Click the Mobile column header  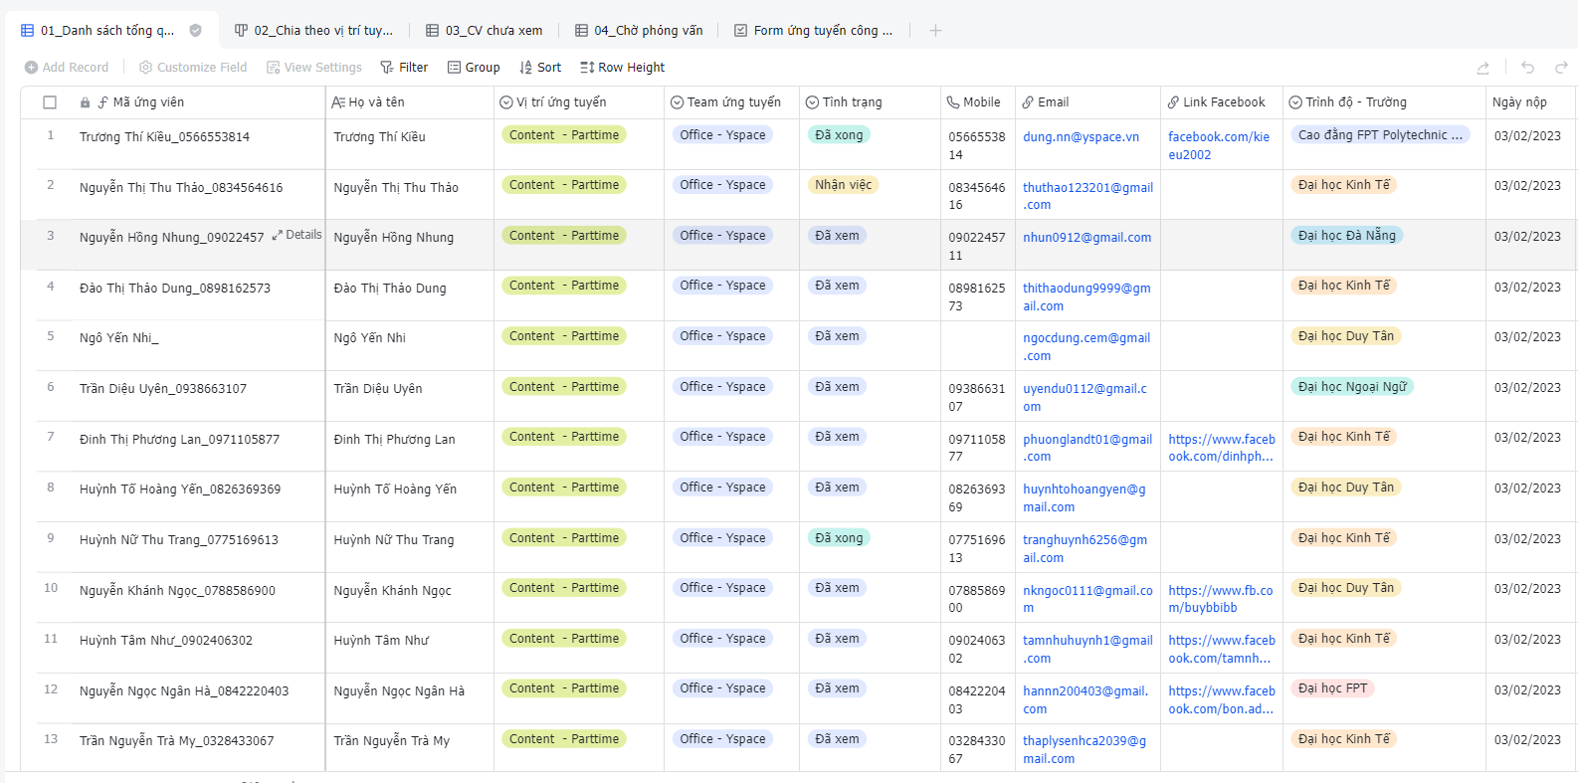tap(978, 102)
